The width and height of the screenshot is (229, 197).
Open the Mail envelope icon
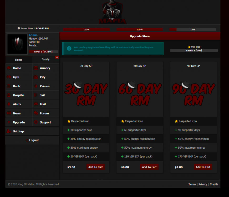36,104
